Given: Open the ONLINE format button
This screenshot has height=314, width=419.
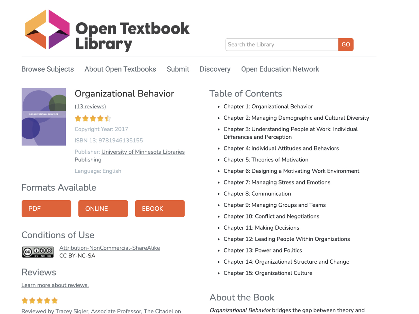Looking at the screenshot, I should pos(103,209).
